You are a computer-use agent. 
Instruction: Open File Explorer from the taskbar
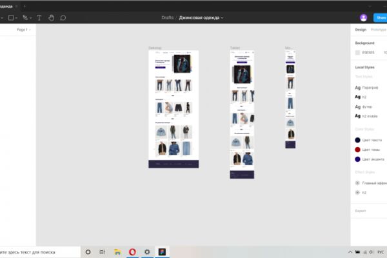coord(117,252)
